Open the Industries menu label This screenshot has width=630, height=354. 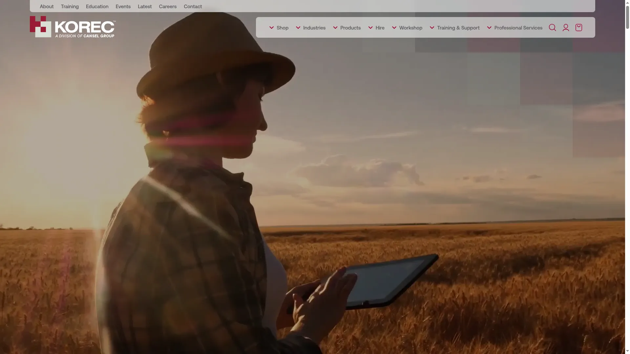click(x=314, y=28)
